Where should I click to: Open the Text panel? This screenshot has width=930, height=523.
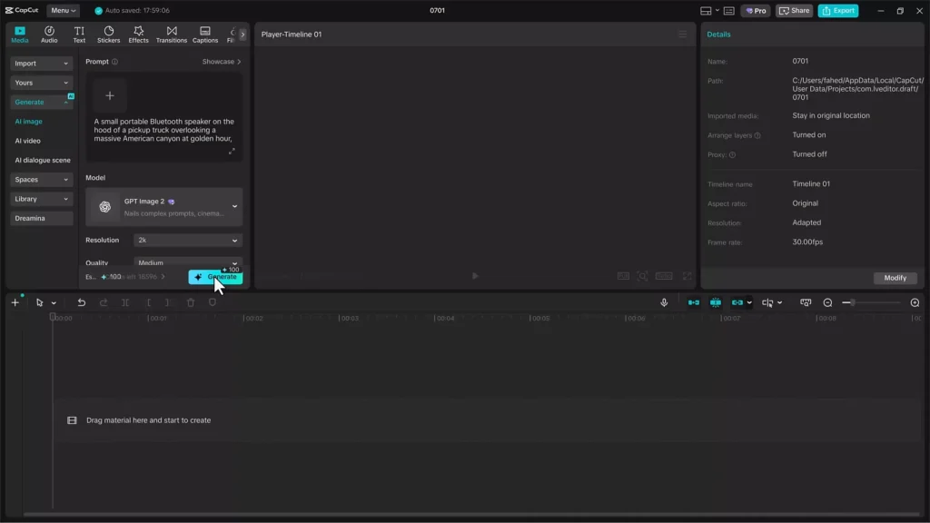click(79, 35)
